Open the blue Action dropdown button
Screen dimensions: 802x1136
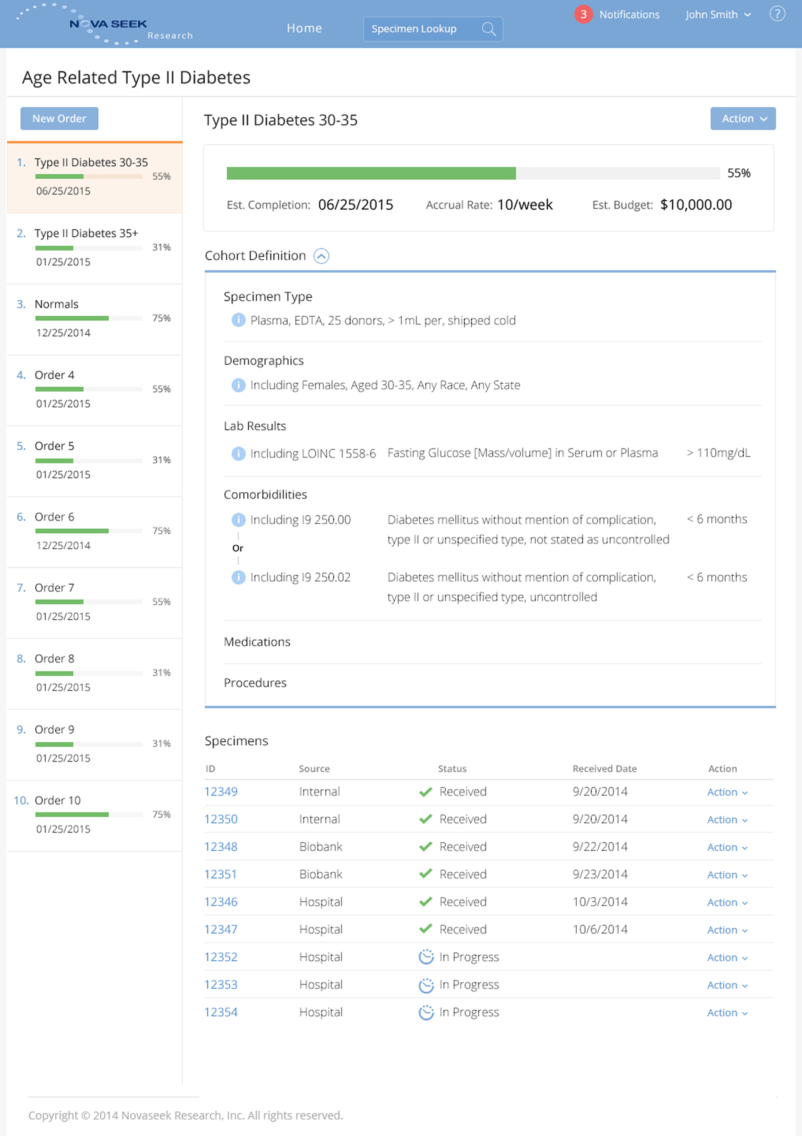[x=742, y=119]
